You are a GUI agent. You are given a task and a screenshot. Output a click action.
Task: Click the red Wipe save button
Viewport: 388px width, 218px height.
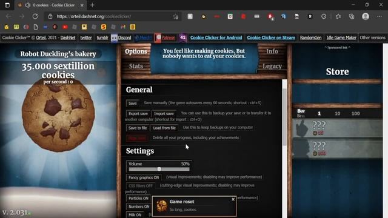[x=137, y=138]
